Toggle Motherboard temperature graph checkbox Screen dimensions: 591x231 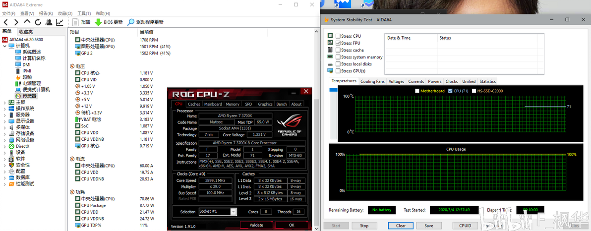(x=417, y=91)
